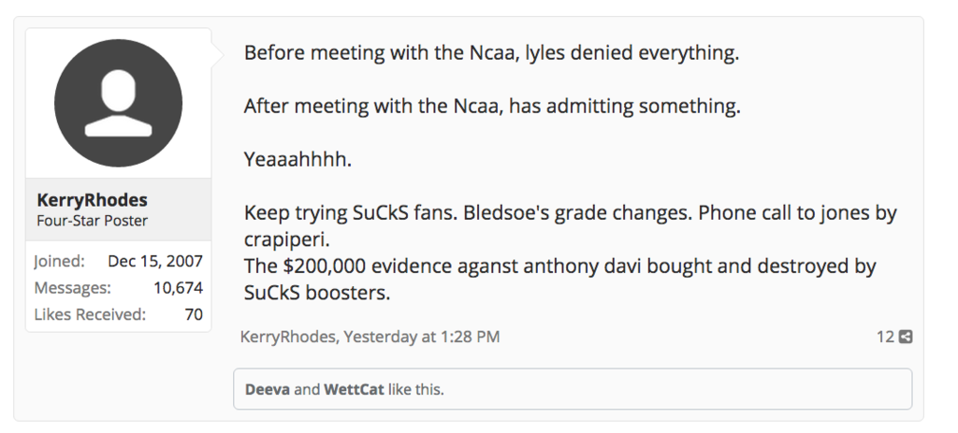This screenshot has width=958, height=433.
Task: Open the Yesterday at 1:28 PM permalink
Action: [421, 337]
